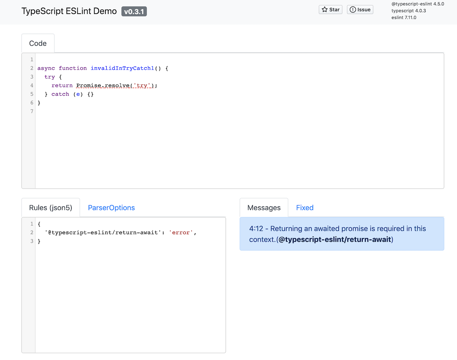This screenshot has height=360, width=457.
Task: Click the TypeScript ESLint Demo title
Action: [x=69, y=11]
